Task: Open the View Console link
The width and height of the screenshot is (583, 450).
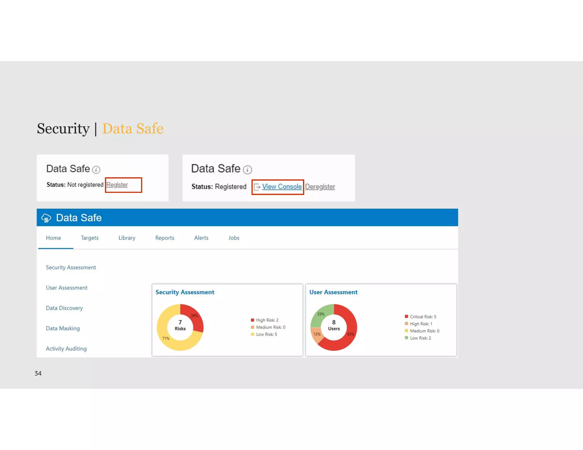Action: click(282, 187)
